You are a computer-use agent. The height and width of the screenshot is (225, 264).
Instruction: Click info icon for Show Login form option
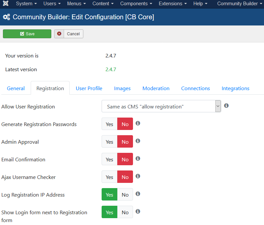(138, 211)
